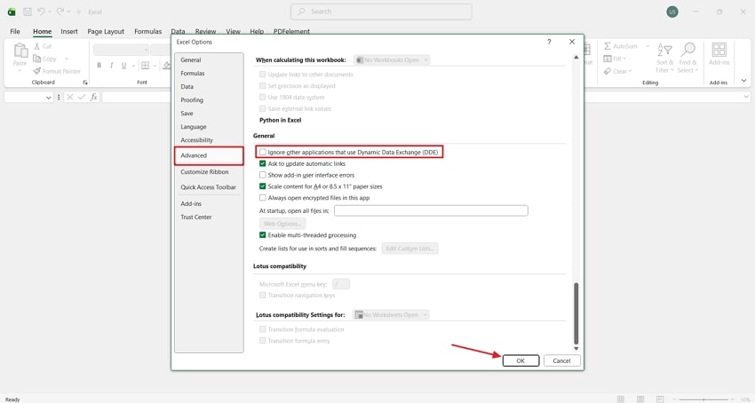Select Trust Center category in options
This screenshot has width=755, height=403.
point(209,217)
